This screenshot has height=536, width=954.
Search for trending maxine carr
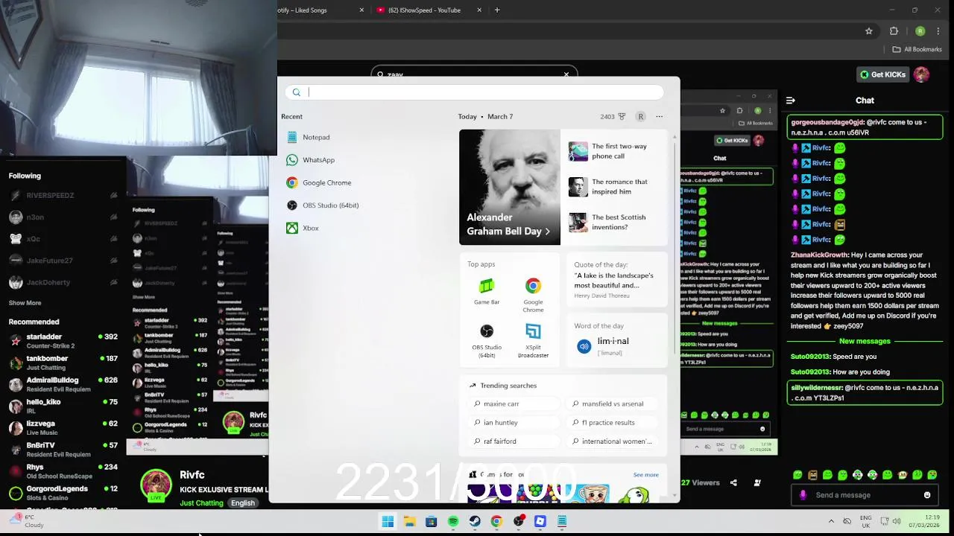coord(515,403)
